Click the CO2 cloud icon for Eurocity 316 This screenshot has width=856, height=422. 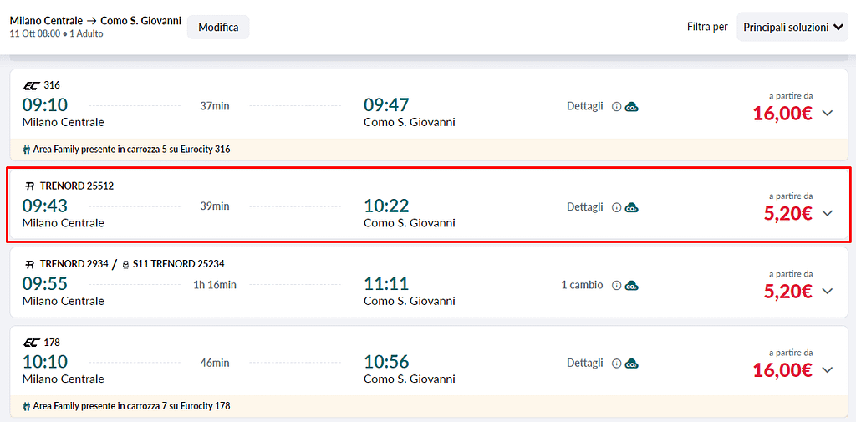[632, 107]
